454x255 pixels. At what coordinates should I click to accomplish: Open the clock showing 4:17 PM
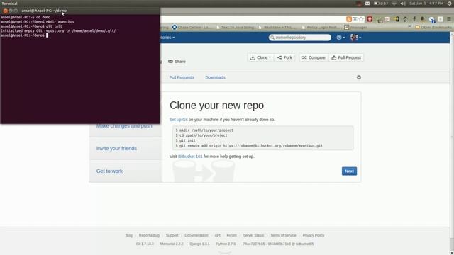click(426, 4)
